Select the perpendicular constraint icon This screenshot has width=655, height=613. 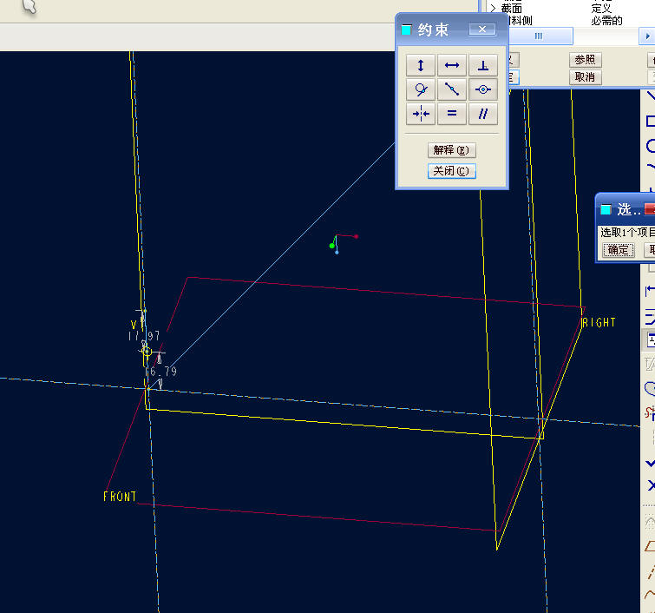483,65
